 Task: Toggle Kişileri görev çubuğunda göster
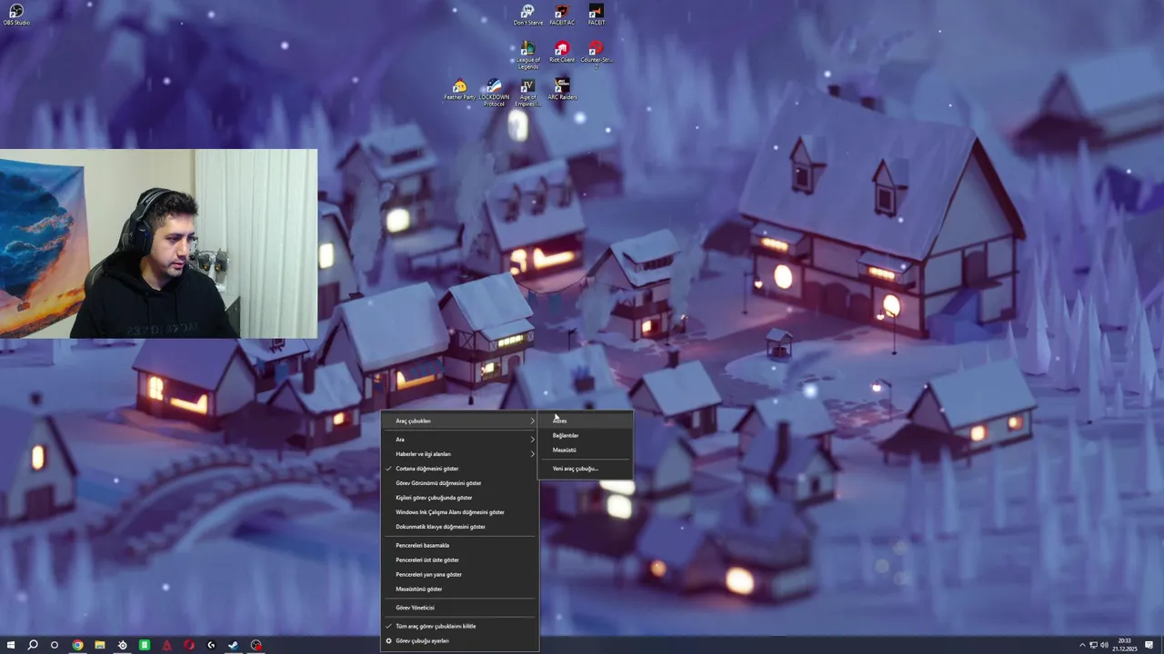(460, 498)
